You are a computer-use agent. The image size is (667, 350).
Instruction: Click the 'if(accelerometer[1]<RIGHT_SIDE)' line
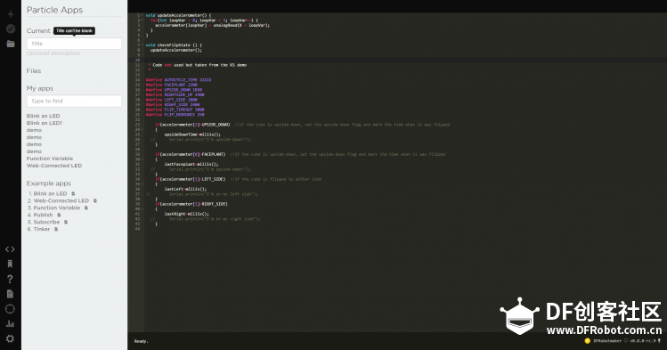coord(191,204)
